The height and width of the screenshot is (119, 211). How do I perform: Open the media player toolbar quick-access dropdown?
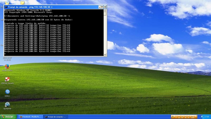(x=176, y=117)
